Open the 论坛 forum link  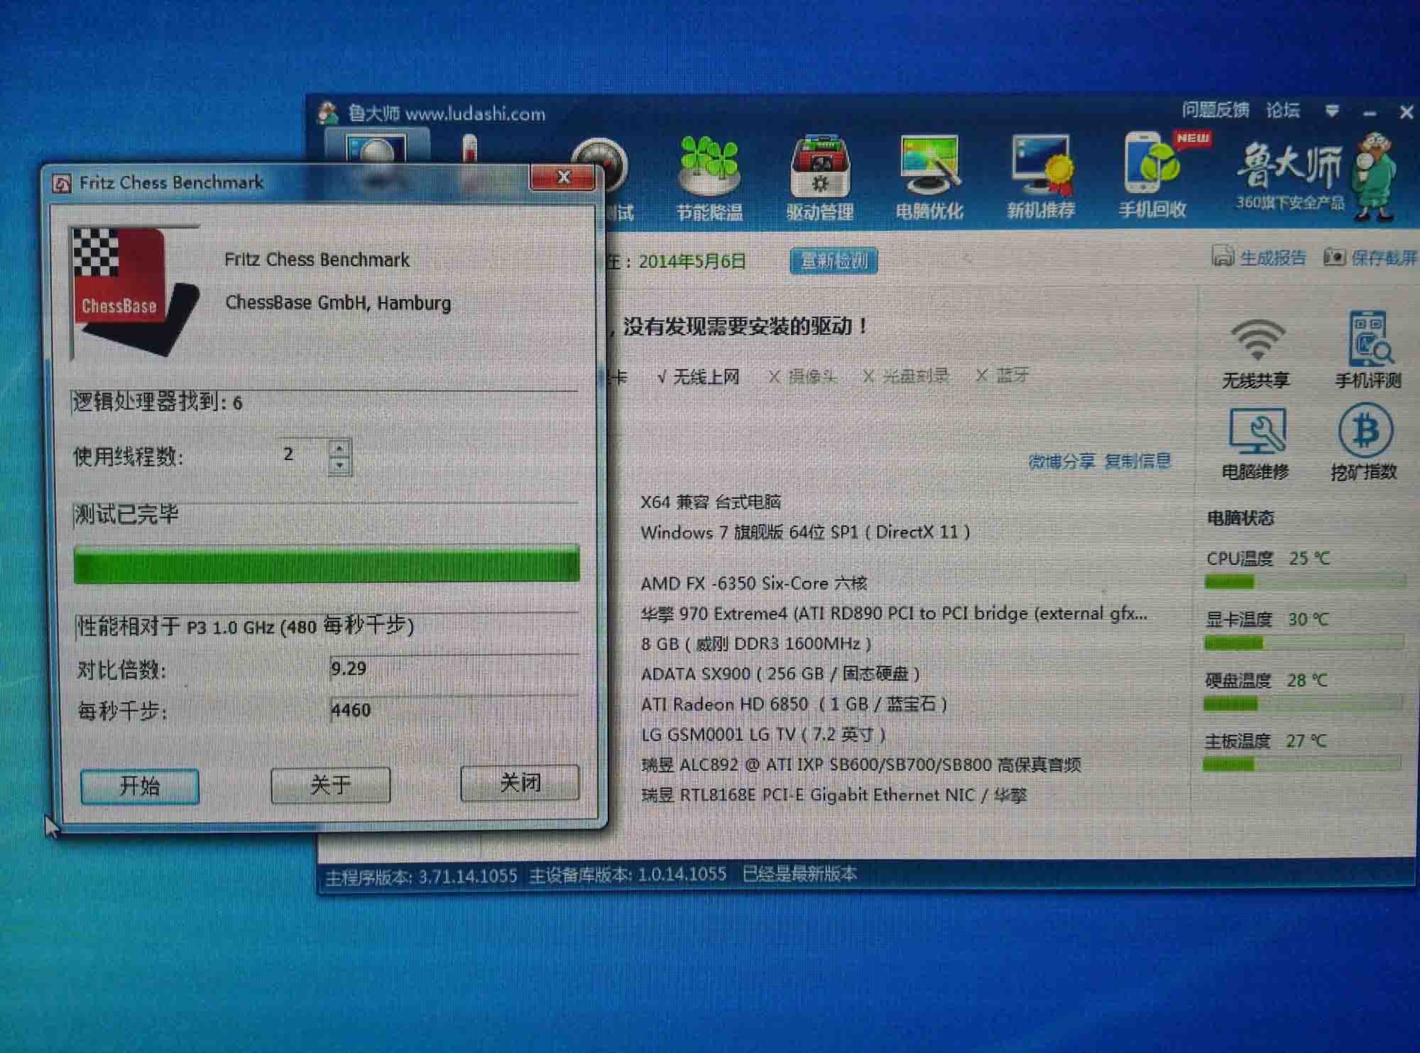[1283, 110]
